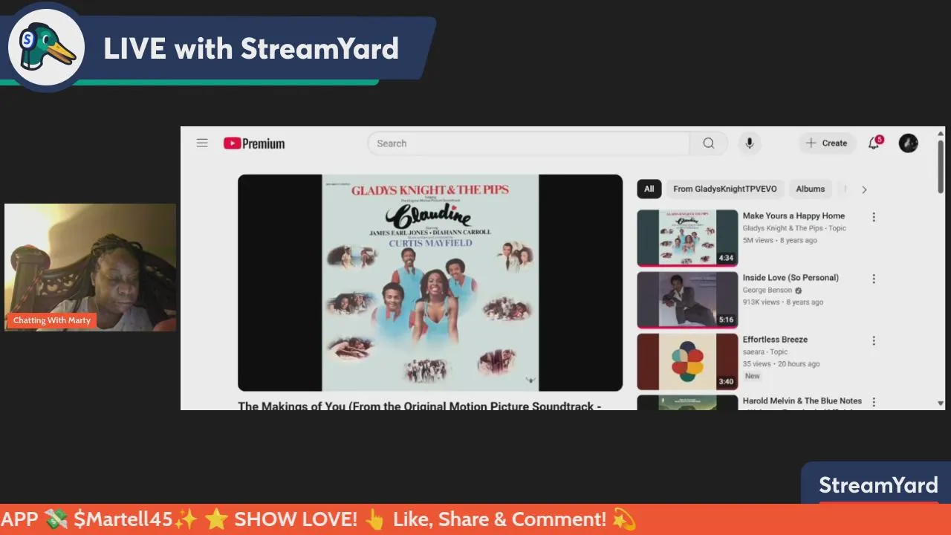
Task: Open options for Effortless Breeze video
Action: (874, 340)
